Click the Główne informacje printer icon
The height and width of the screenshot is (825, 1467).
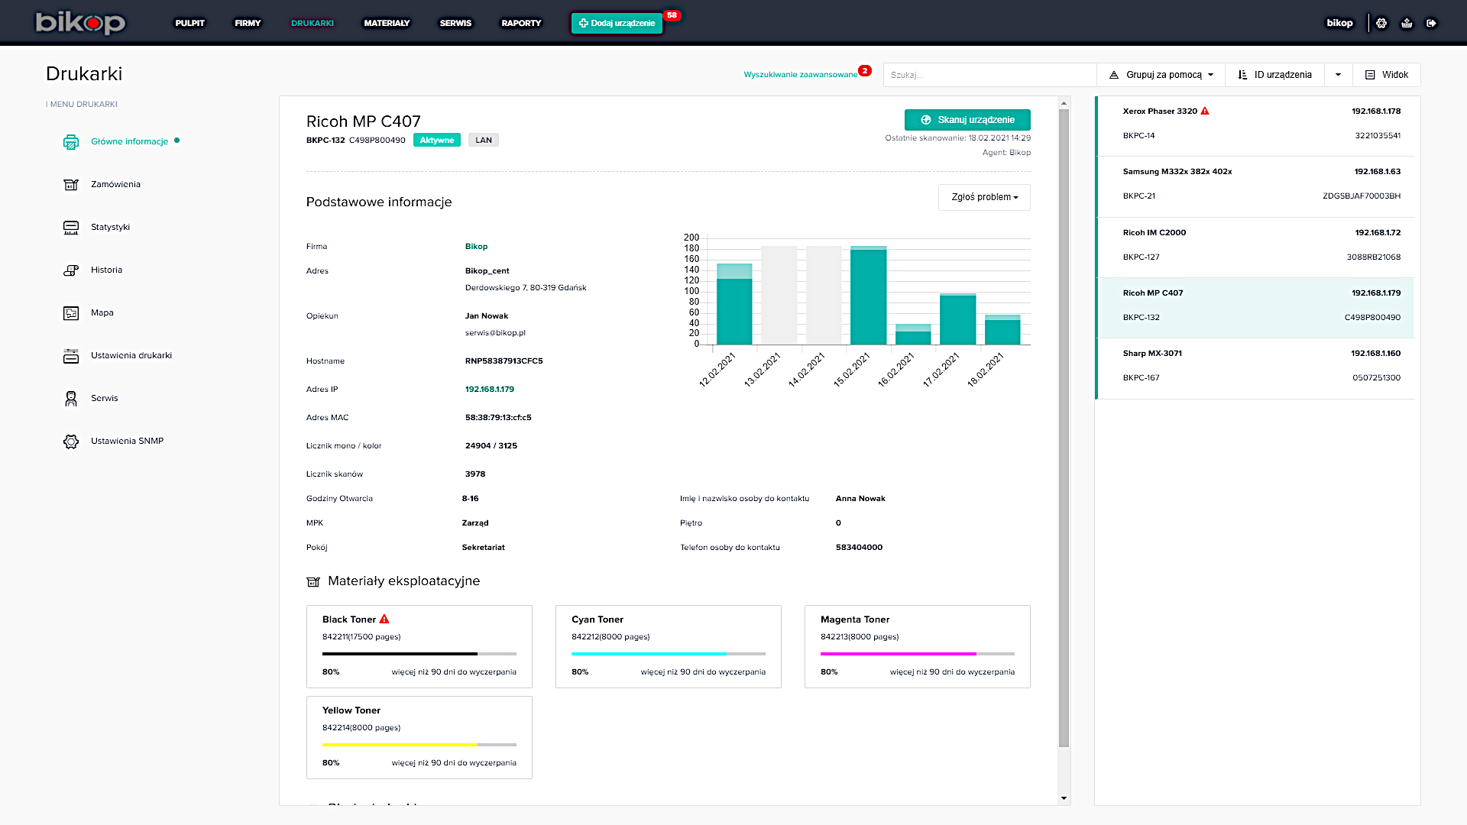coord(71,142)
